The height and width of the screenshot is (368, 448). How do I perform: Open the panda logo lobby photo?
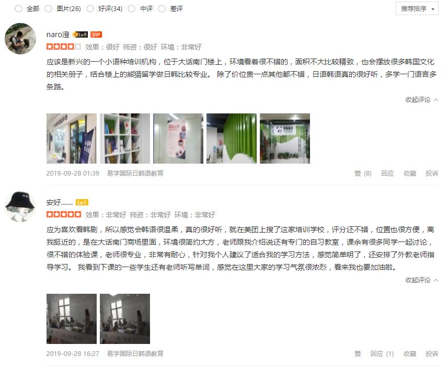285,139
